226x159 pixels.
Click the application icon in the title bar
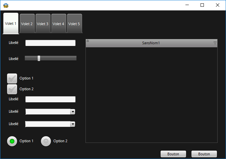coord(6,5)
